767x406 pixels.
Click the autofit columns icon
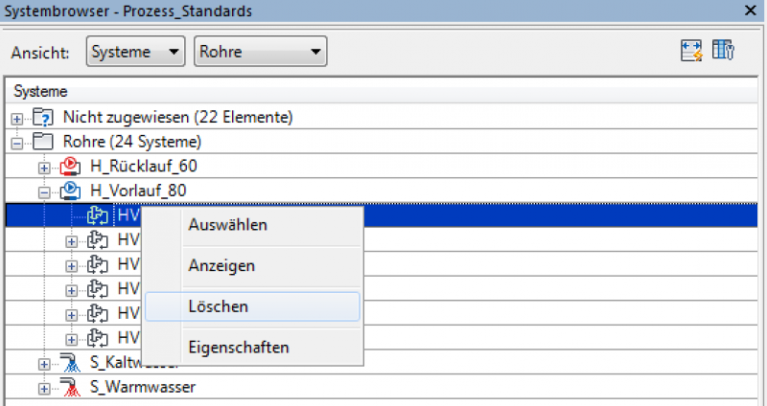[691, 52]
